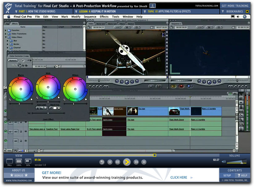Toggle a1 audio track audible indicator
This screenshot has width=254, height=187.
click(x=6, y=122)
